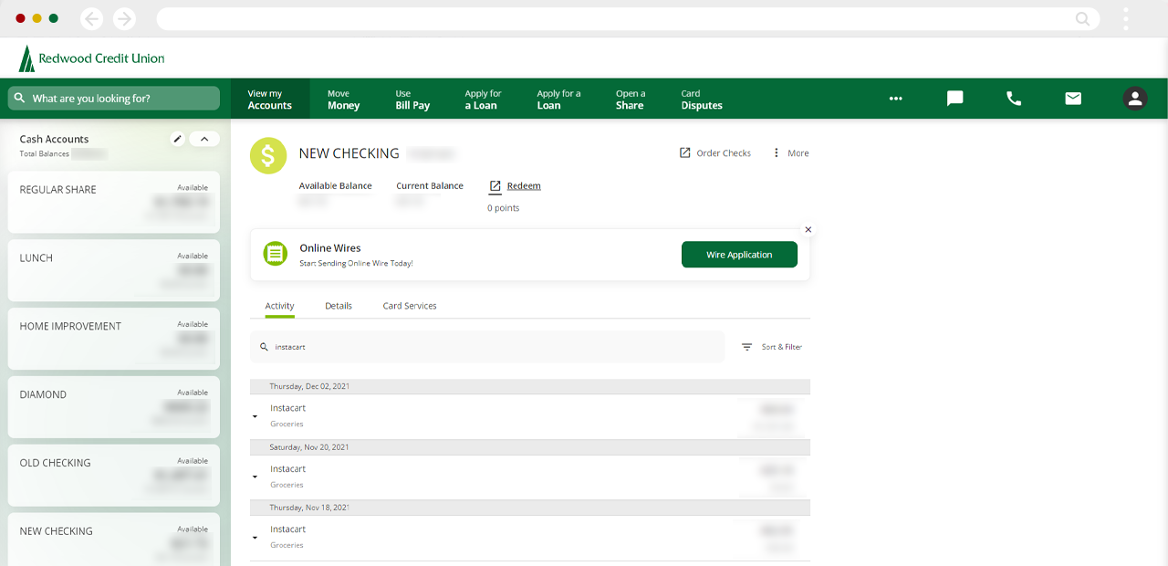Open the chat message icon
Viewport: 1168px width, 566px height.
[954, 99]
